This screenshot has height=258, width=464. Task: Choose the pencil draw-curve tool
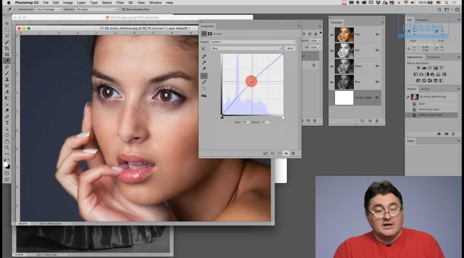point(204,82)
